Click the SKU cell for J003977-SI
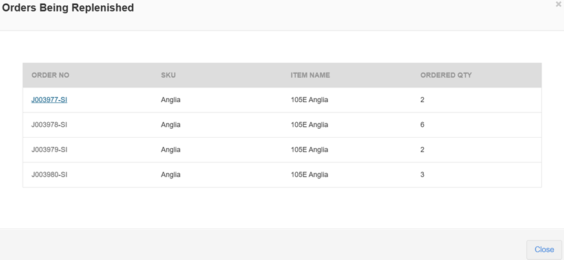 click(171, 100)
